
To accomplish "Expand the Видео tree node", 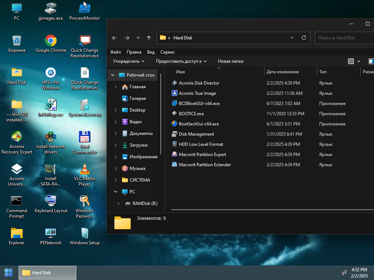I will tap(116, 122).
